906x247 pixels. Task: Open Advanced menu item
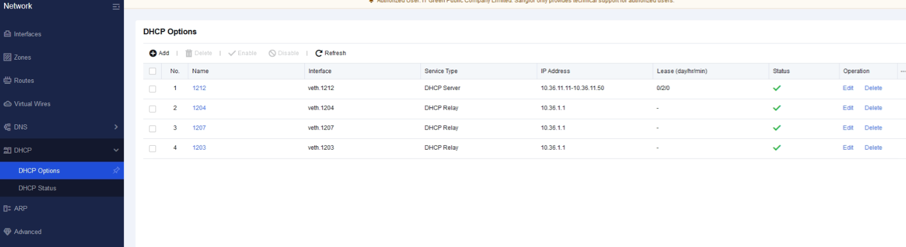coord(62,231)
